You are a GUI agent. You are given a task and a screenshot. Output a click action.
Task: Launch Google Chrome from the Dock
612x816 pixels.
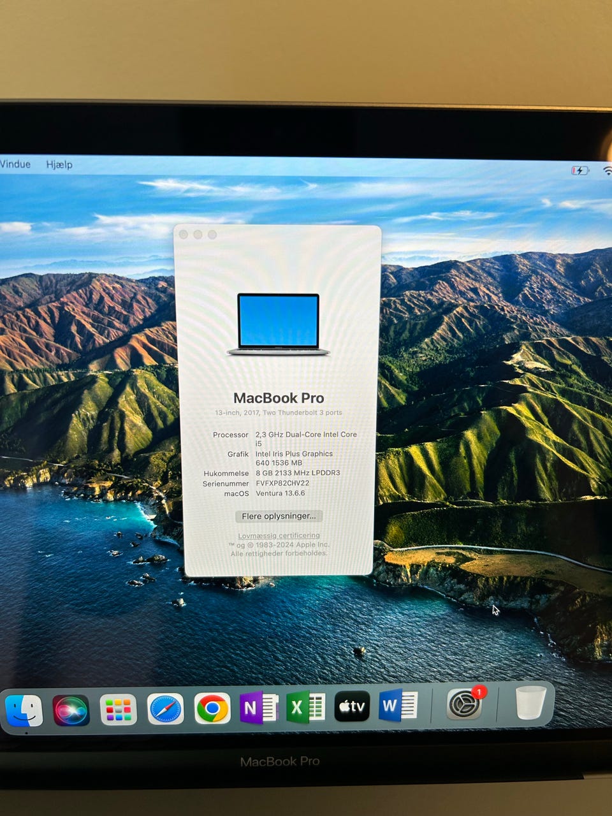click(212, 708)
